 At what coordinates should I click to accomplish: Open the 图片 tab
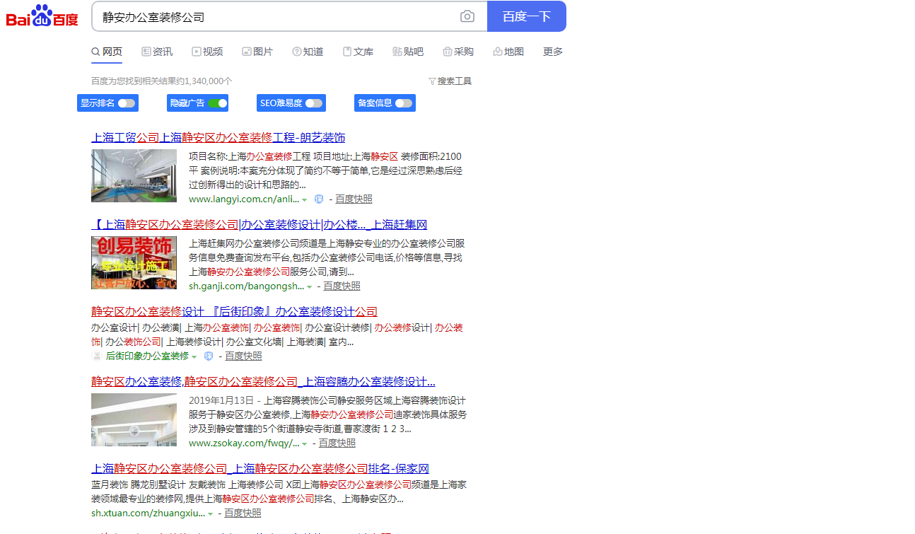point(257,52)
